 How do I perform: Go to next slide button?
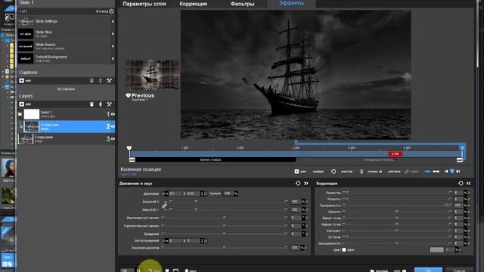(x=400, y=270)
